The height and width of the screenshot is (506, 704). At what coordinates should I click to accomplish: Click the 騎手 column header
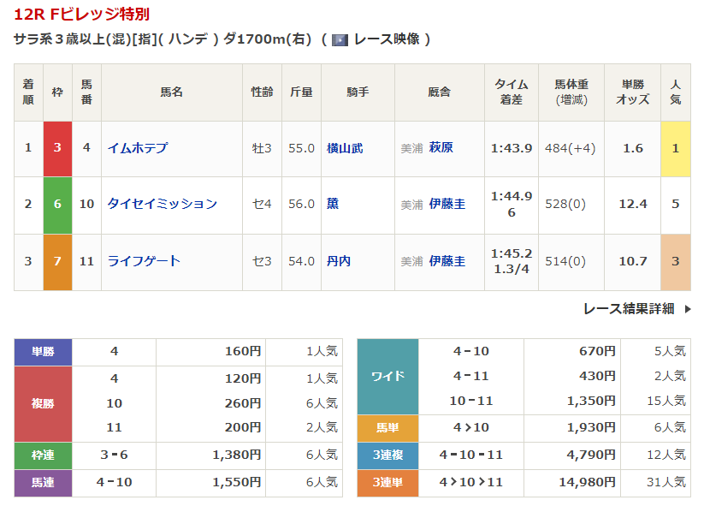tap(358, 92)
